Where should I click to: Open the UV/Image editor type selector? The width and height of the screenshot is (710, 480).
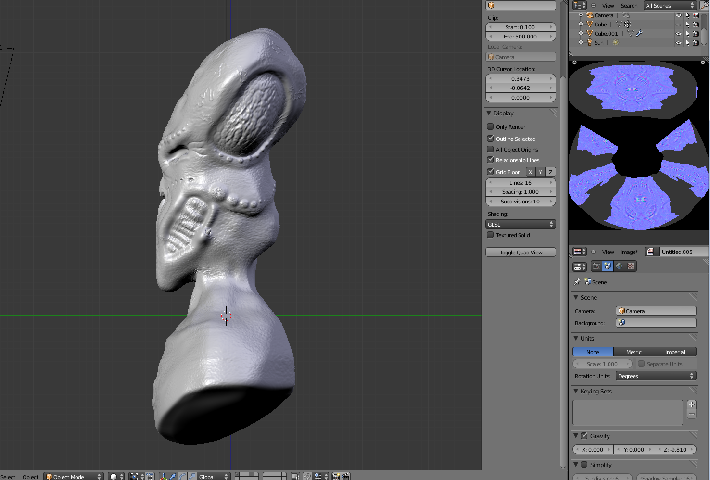point(580,252)
